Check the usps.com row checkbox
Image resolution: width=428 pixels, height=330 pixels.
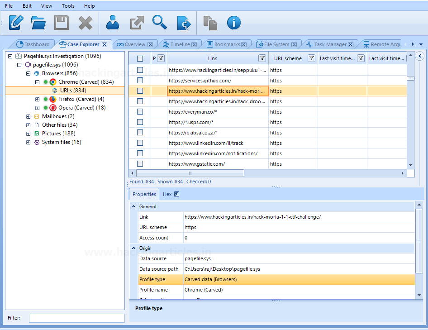point(140,122)
